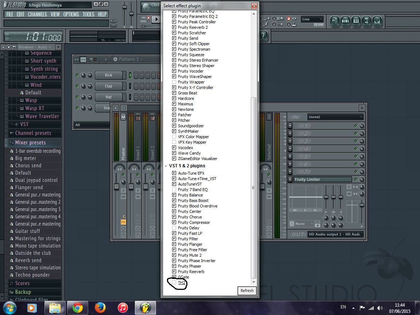Click the Windows Start button
This screenshot has width=420, height=315.
[10, 308]
